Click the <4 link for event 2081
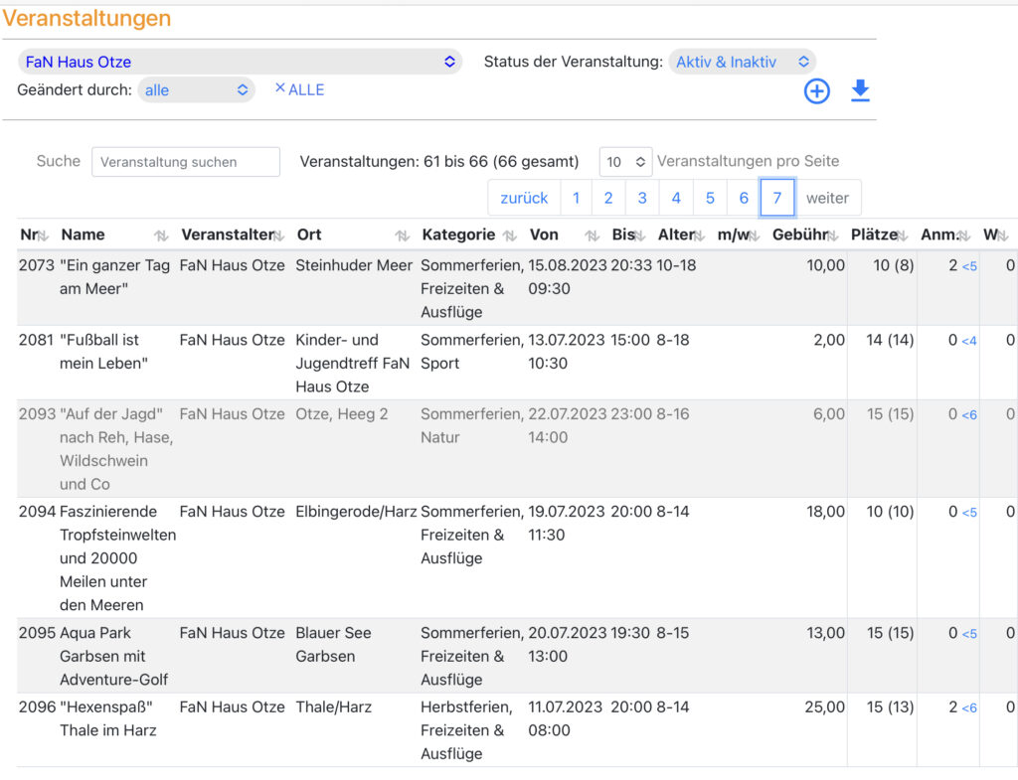The height and width of the screenshot is (780, 1018). coord(969,341)
